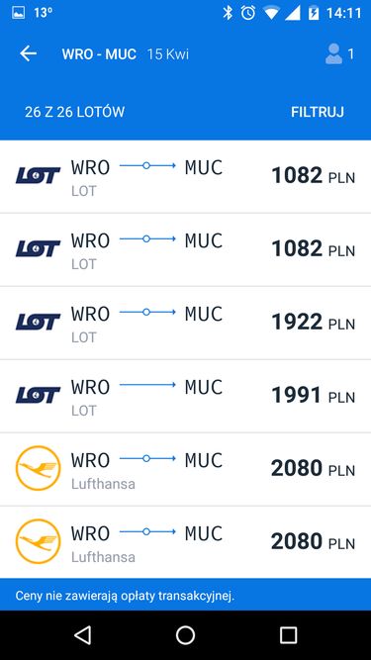
Task: Tap the second Lufthansa crane logo
Action: tap(38, 541)
